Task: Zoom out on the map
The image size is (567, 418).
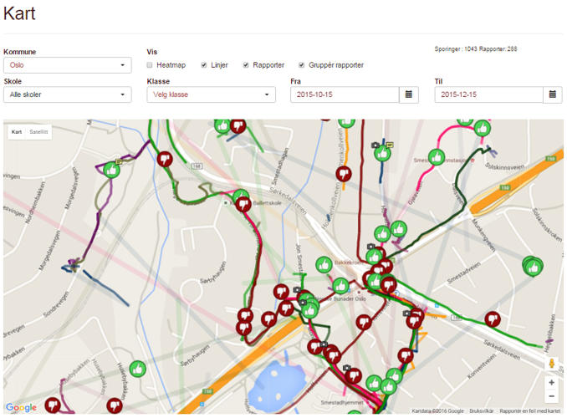Action: (x=551, y=396)
